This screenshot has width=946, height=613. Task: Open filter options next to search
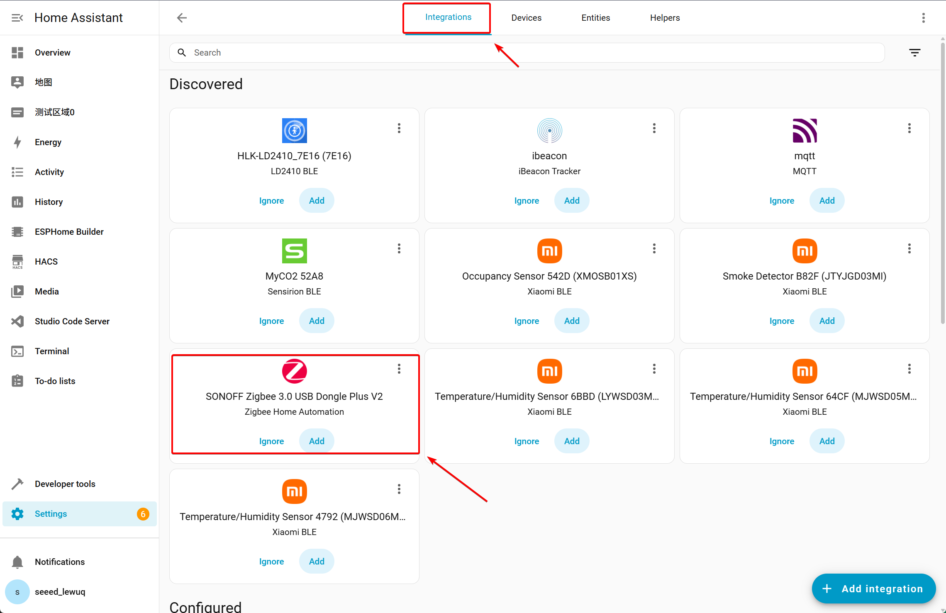(x=914, y=53)
